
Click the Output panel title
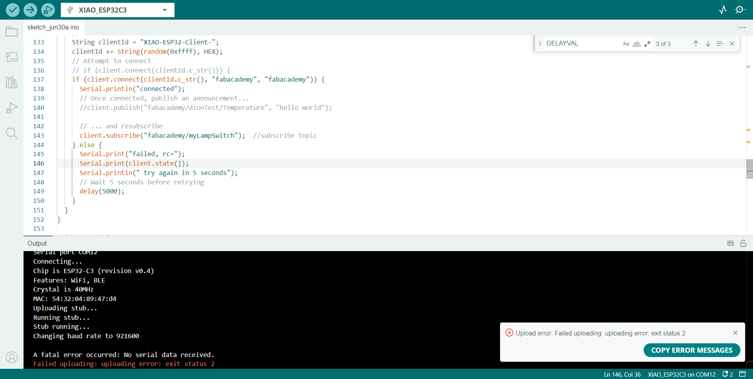(37, 243)
